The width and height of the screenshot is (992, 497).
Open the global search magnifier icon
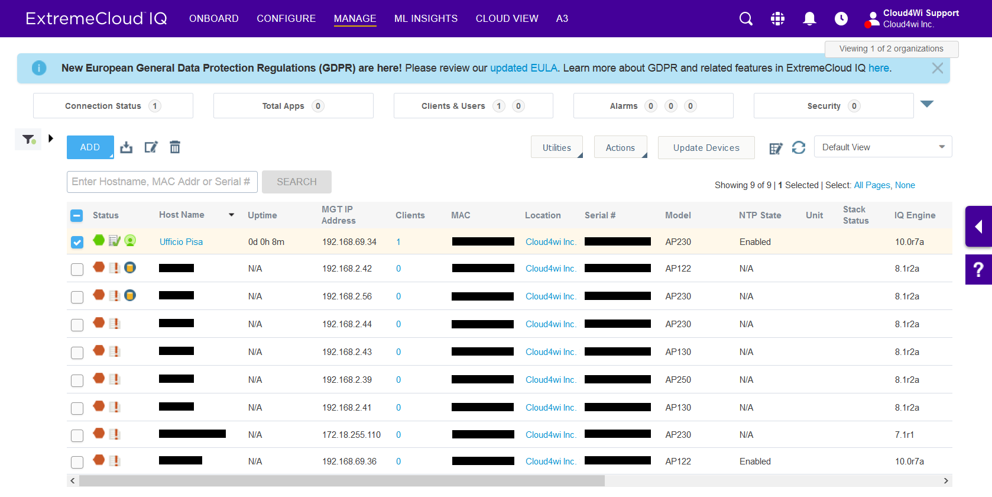(746, 19)
